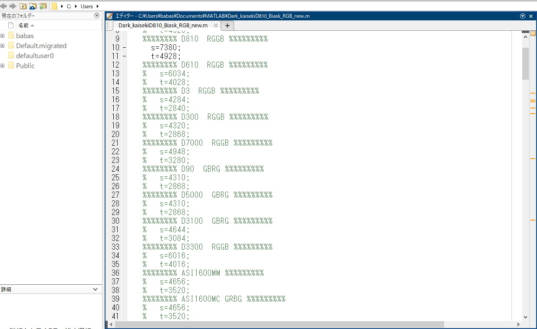This screenshot has width=537, height=329.
Task: Click the editor title bar pencil icon
Action: 110,16
